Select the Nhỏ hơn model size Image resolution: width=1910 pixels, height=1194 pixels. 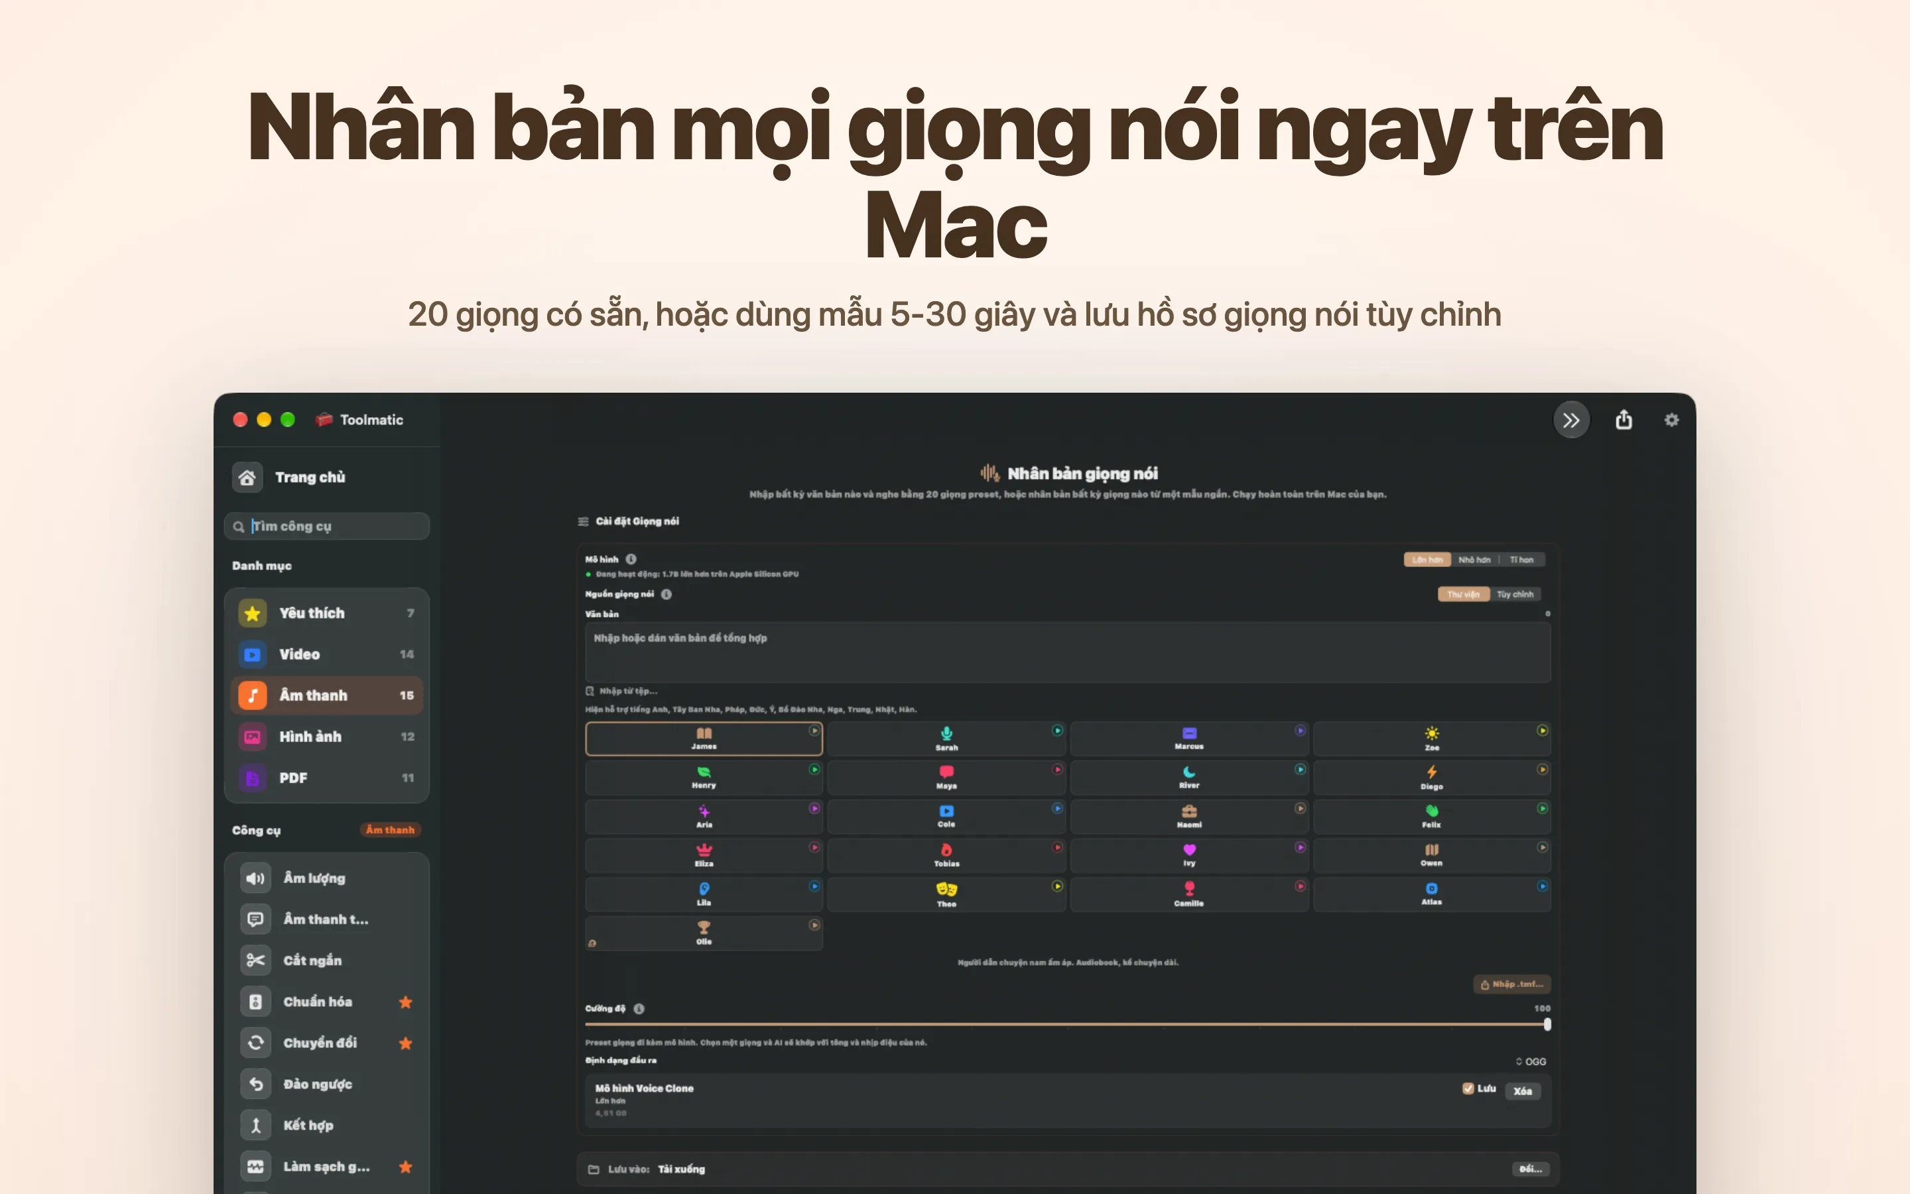[1474, 560]
